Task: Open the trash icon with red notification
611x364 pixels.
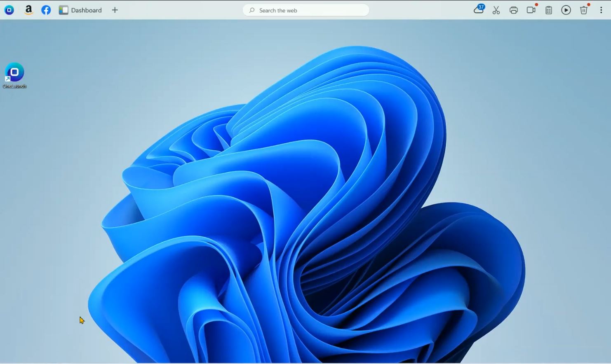Action: 583,10
